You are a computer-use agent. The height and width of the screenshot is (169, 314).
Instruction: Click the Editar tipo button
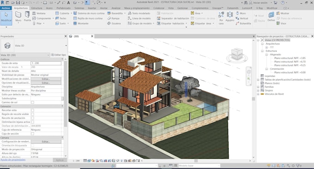coord(59,55)
